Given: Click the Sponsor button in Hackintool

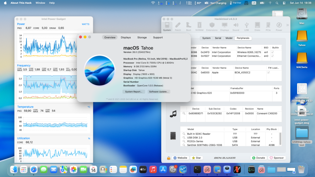Looking at the screenshot, I should [277, 158].
